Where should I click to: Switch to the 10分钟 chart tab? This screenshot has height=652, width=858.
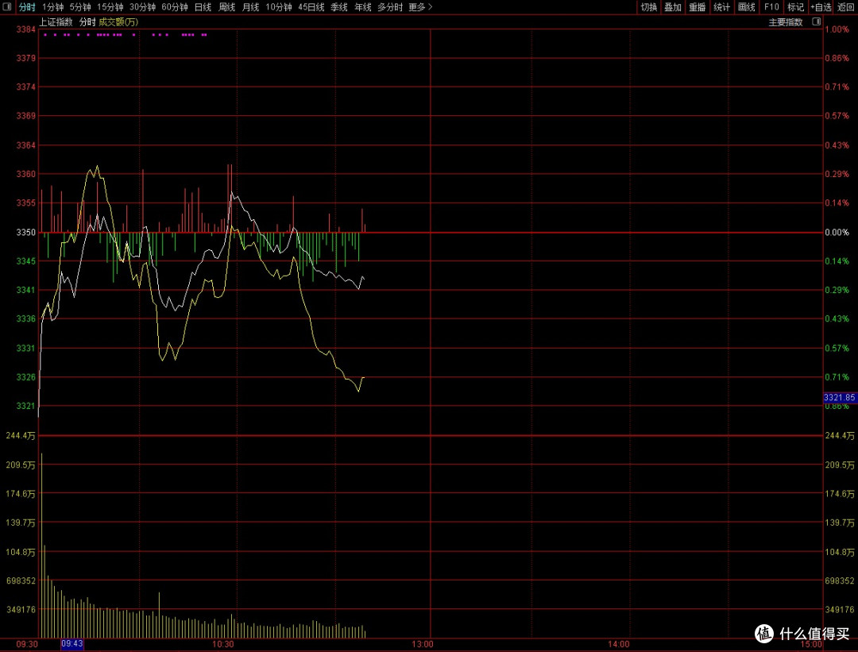[x=279, y=7]
